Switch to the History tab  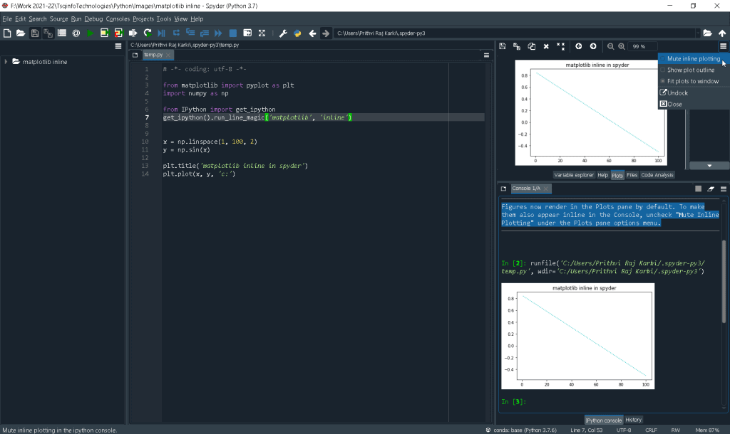tap(633, 420)
